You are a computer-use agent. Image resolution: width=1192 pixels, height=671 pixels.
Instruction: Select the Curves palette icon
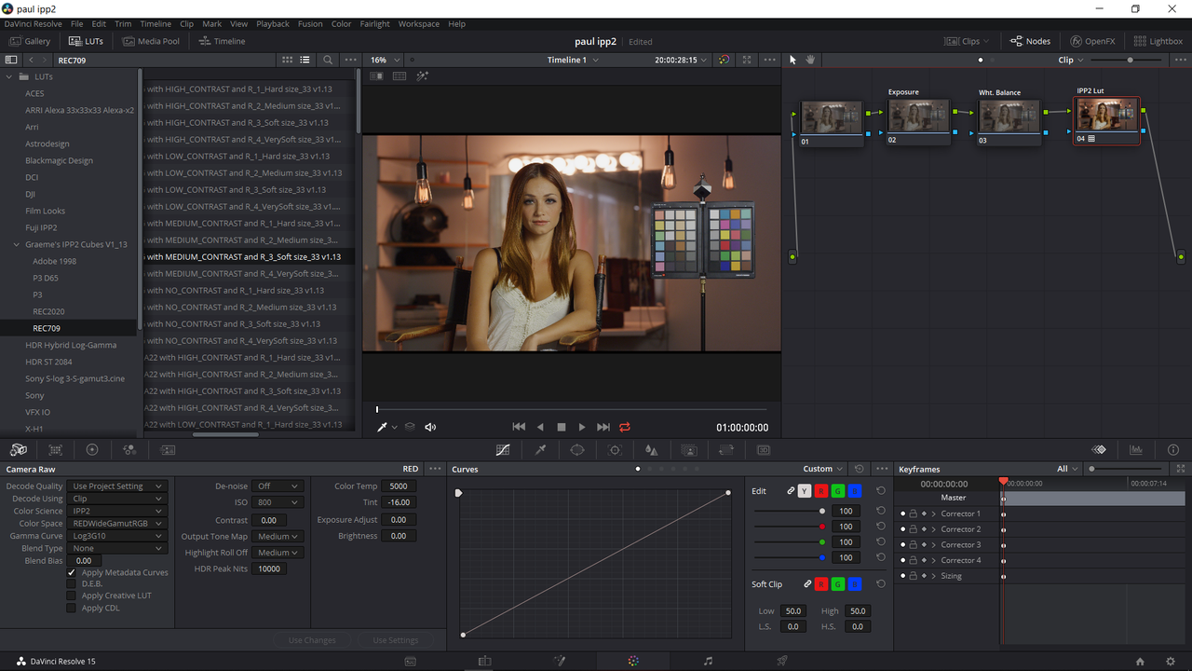[503, 449]
